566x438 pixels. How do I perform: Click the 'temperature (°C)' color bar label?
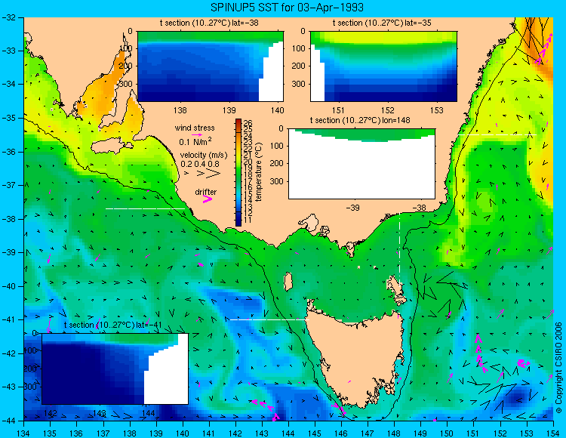coord(258,172)
